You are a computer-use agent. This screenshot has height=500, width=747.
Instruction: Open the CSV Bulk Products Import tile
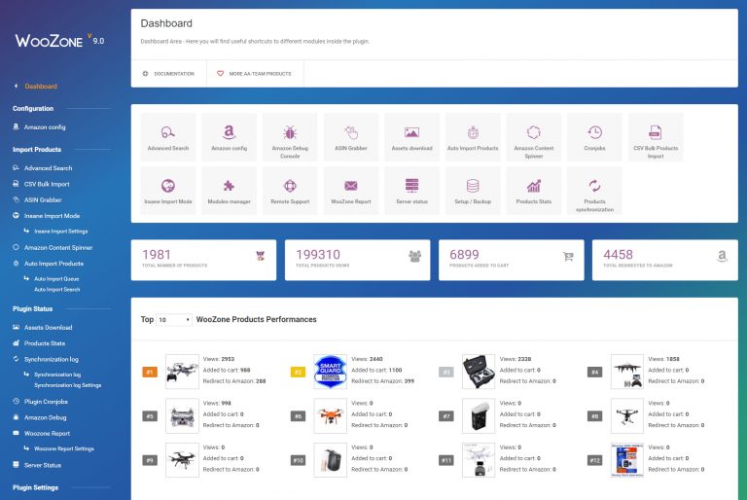tap(656, 137)
